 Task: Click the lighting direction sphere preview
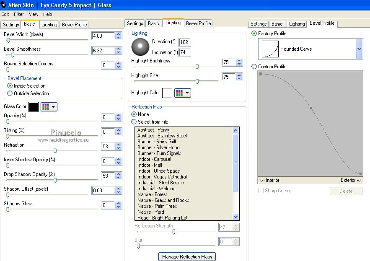(x=140, y=47)
